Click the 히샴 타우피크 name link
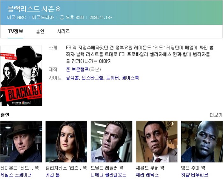 pos(195,175)
